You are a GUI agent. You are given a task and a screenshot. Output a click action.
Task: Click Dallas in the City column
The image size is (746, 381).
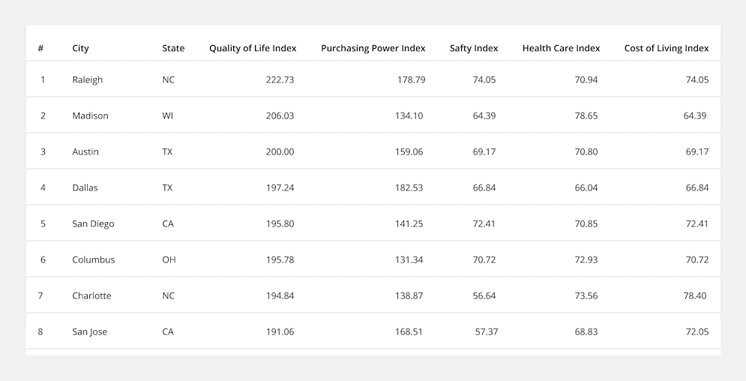click(85, 188)
